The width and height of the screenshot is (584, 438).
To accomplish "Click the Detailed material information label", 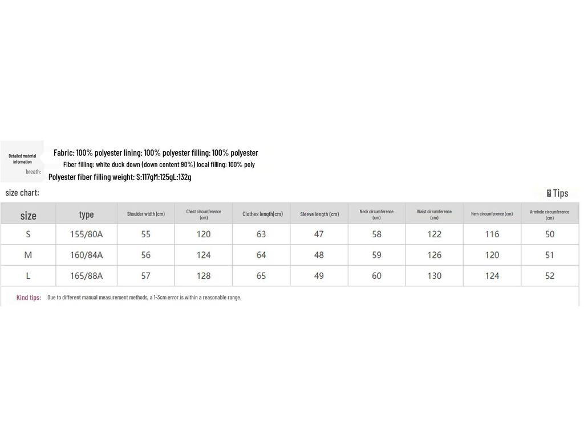I will pos(22,159).
